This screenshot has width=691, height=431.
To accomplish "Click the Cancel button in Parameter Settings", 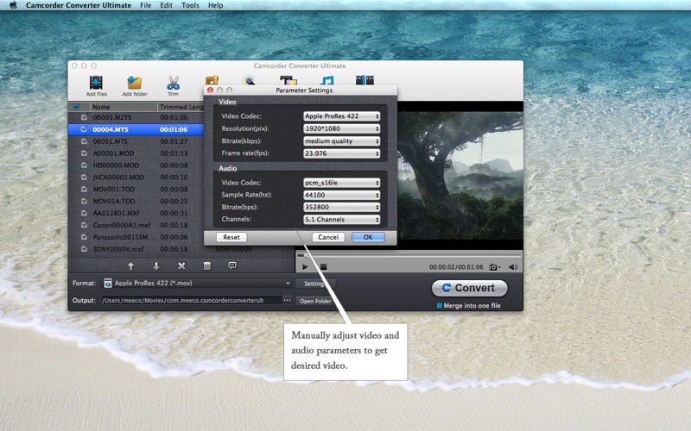I will 328,237.
